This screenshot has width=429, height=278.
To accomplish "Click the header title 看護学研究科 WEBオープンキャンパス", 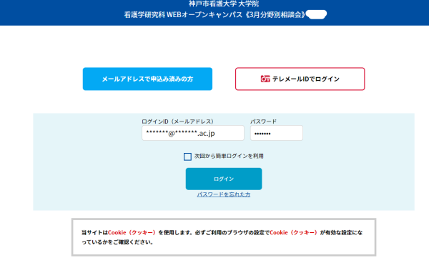I will [183, 15].
